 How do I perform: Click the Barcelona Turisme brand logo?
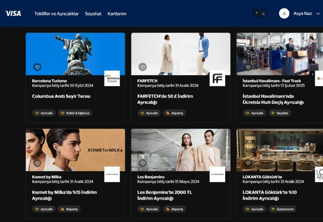pos(112,78)
